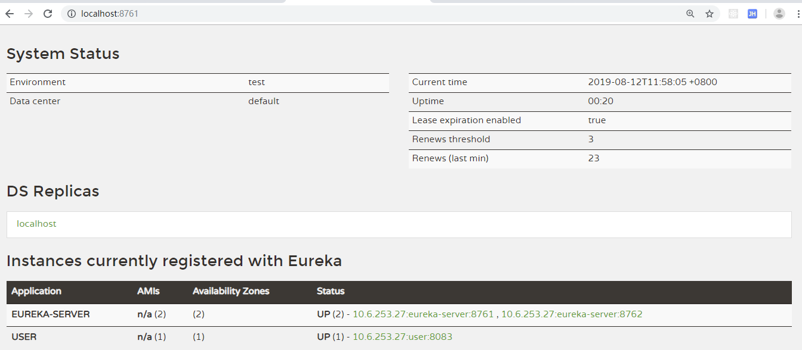Open the user:8083 instance link
The image size is (802, 350).
click(402, 337)
